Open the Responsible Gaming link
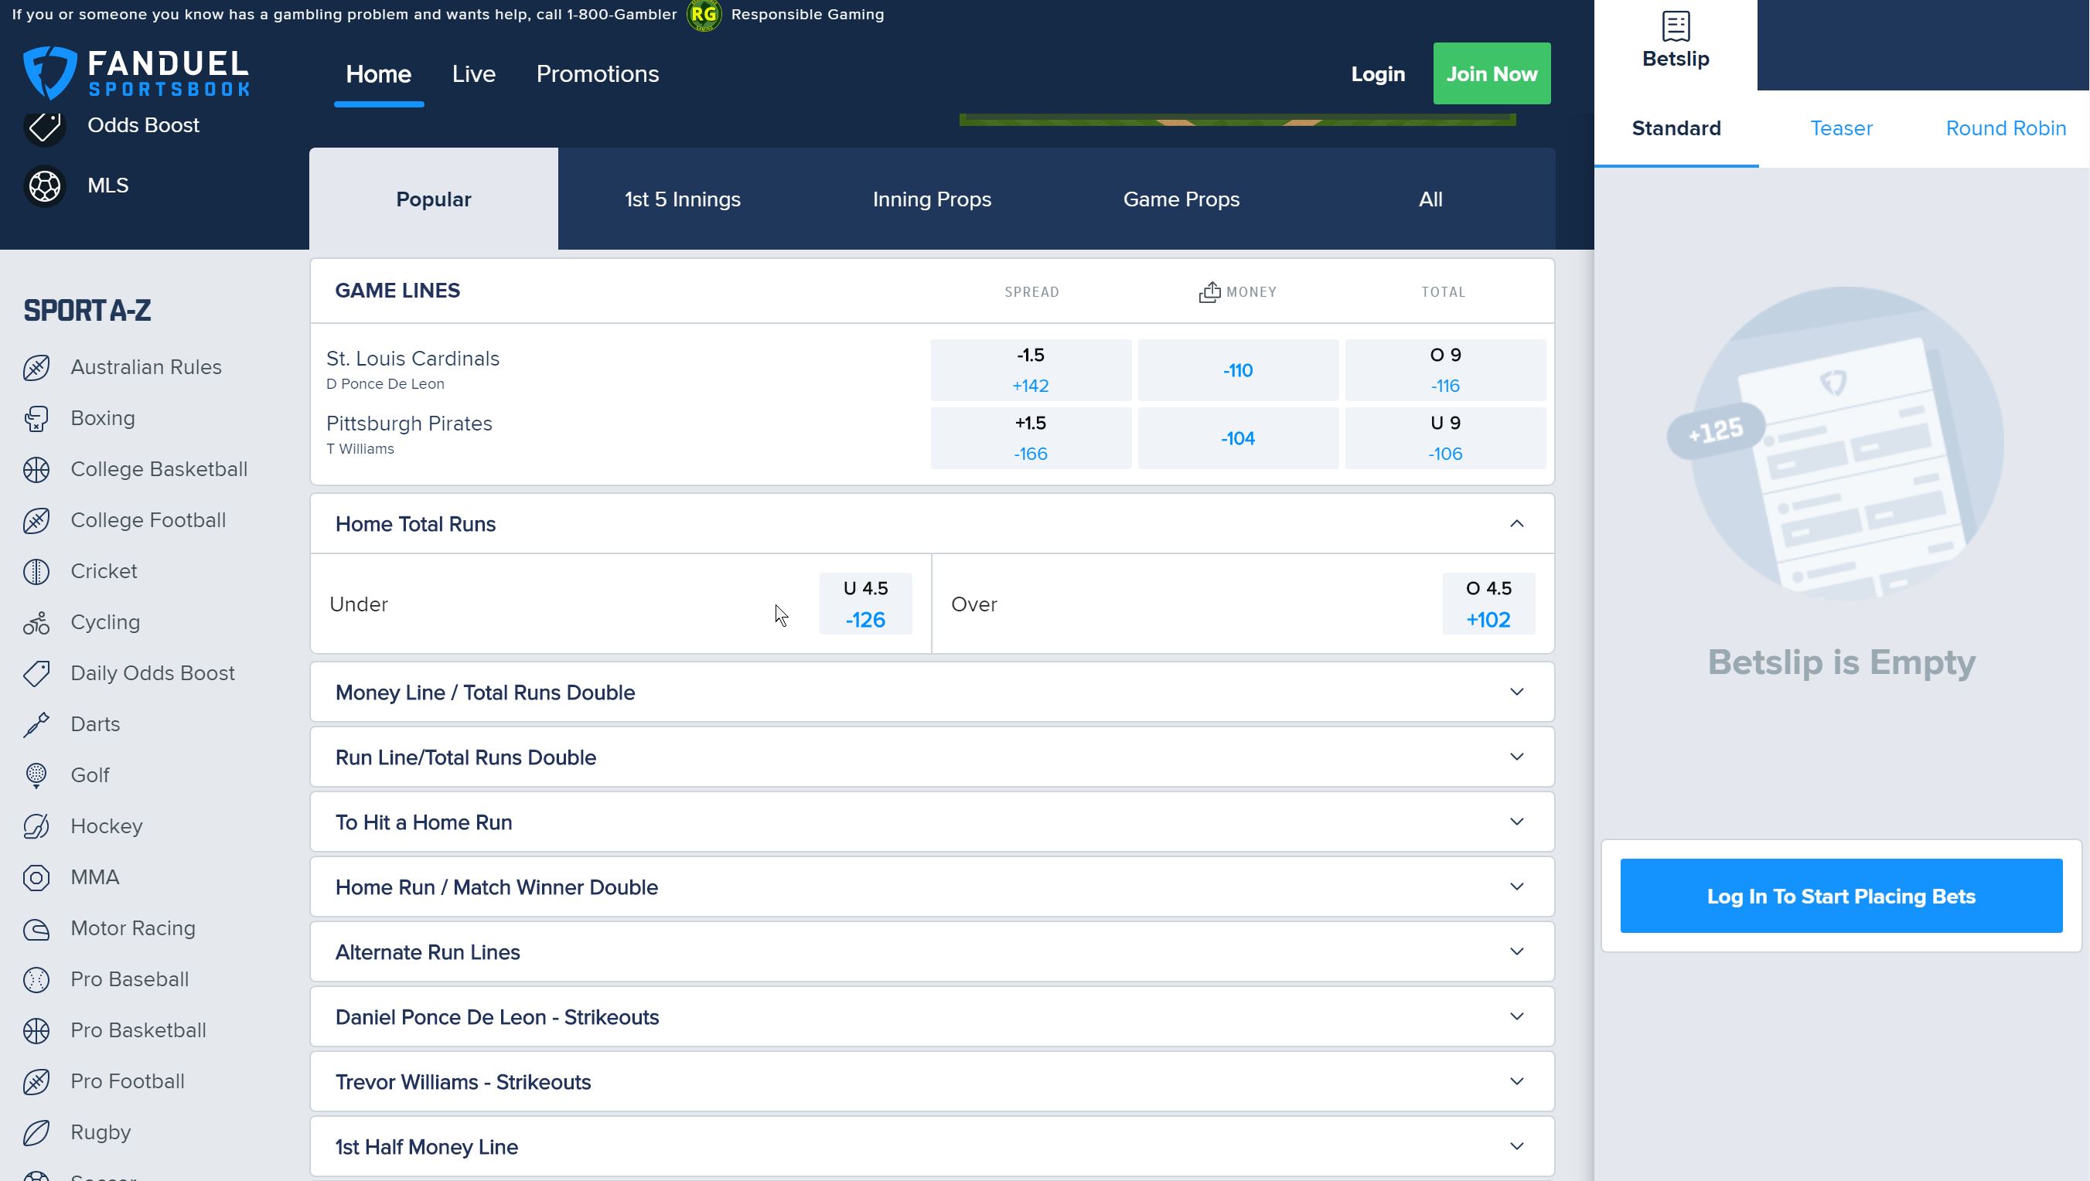Viewport: 2090px width, 1181px height. [x=807, y=15]
